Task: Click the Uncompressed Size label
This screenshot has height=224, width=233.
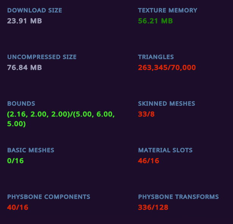Action: tap(42, 57)
